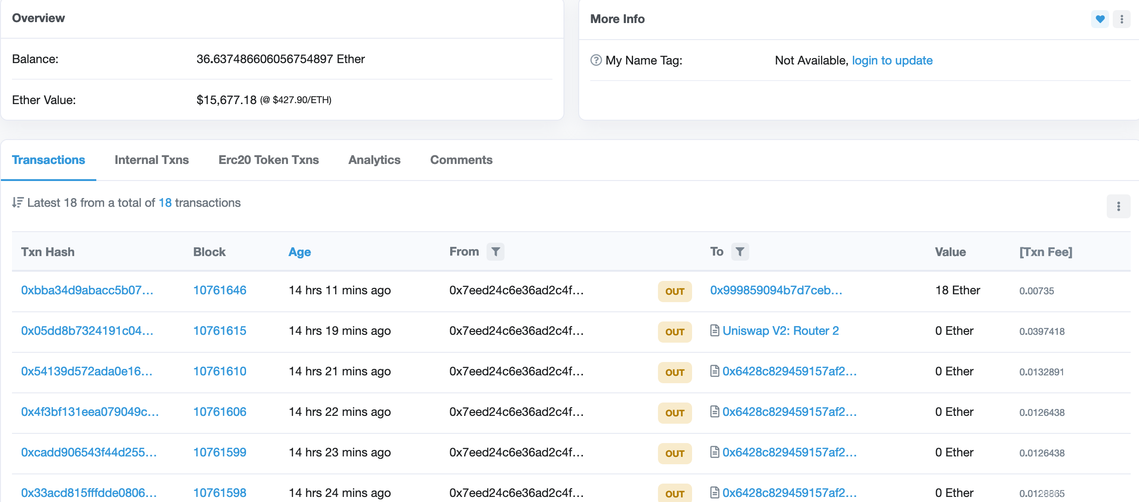Open transactions table three-dot options menu
This screenshot has width=1139, height=502.
coord(1118,206)
